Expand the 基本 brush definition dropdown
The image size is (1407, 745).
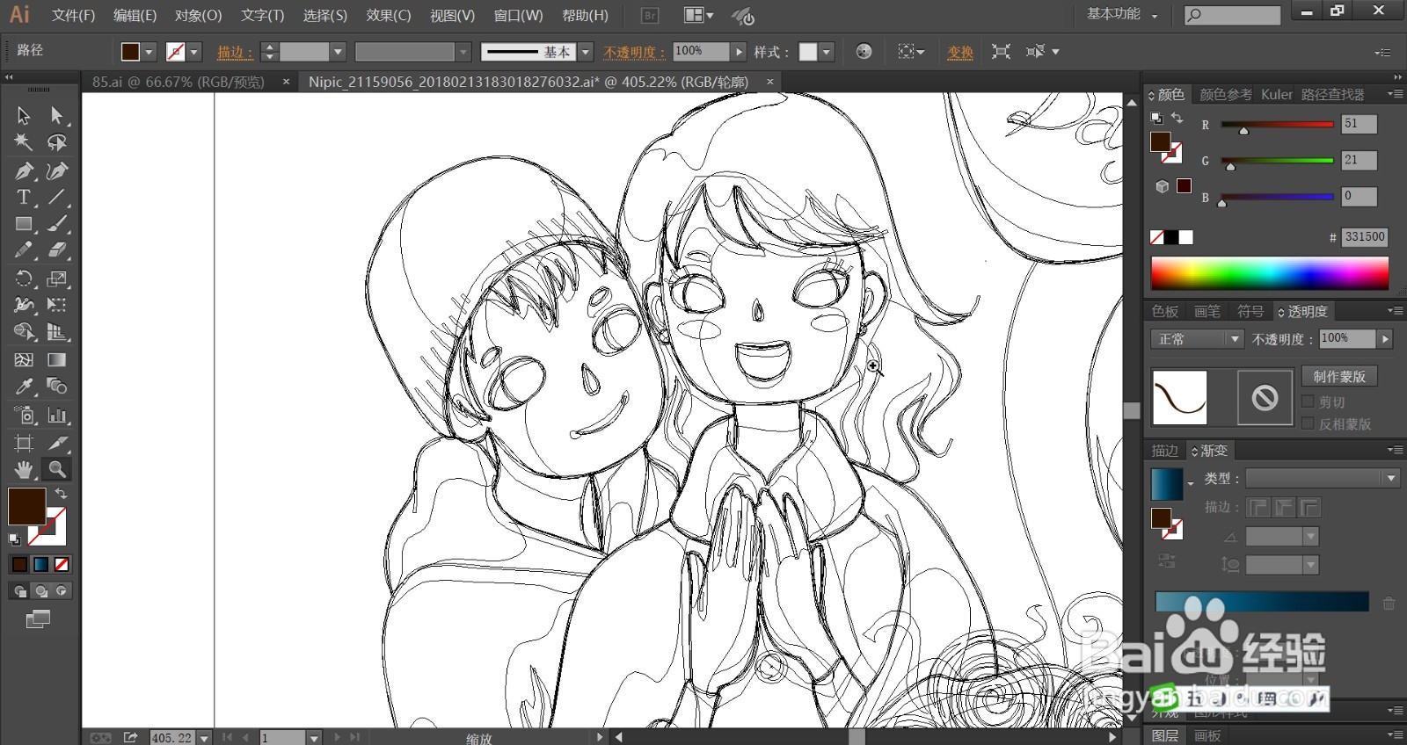coord(586,52)
